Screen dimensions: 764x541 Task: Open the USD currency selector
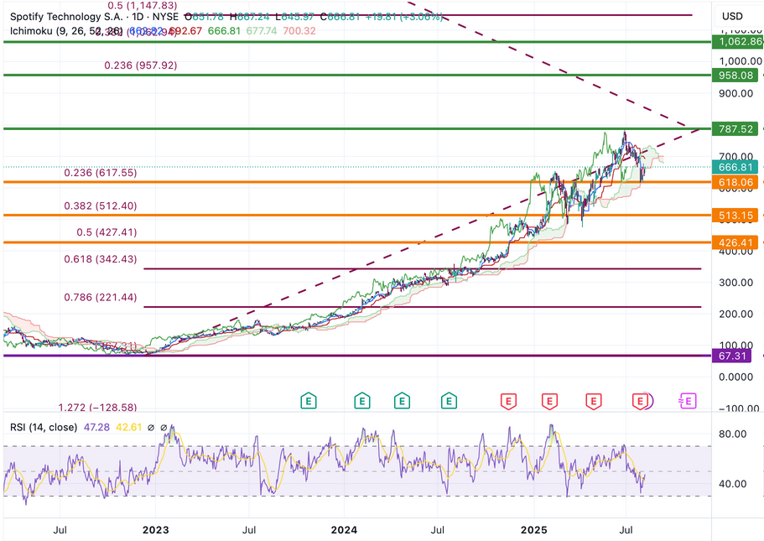pyautogui.click(x=732, y=16)
